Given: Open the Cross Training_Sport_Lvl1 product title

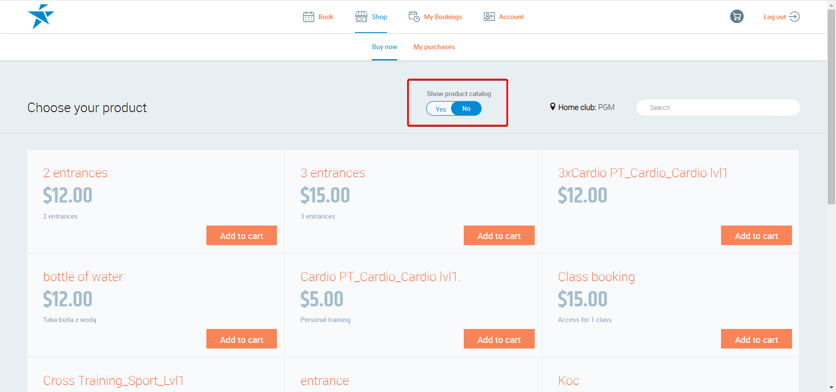Looking at the screenshot, I should 113,381.
